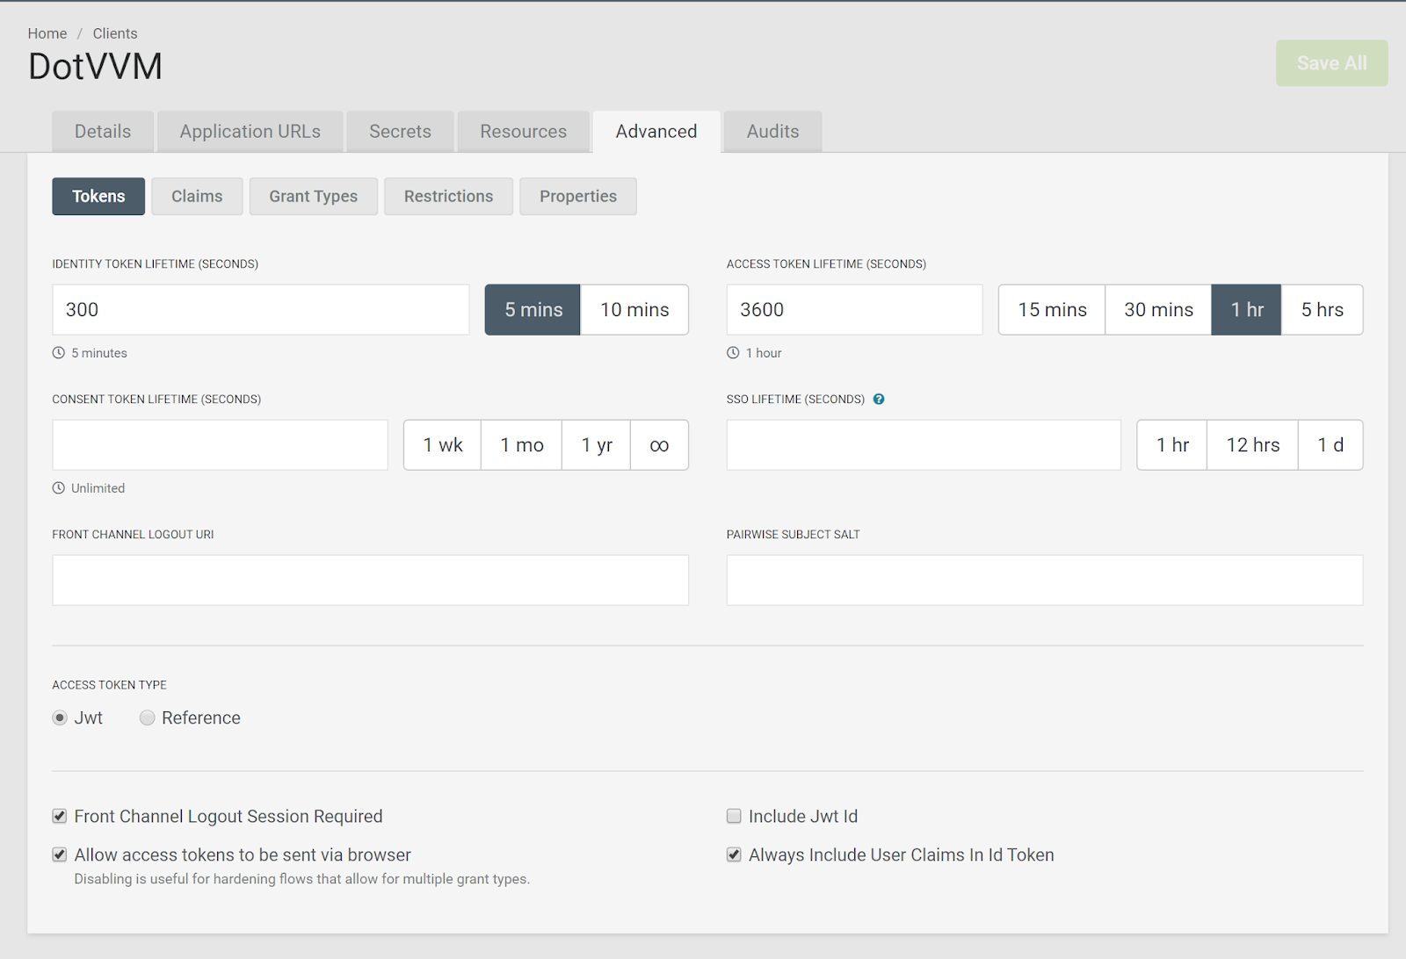Click the 'Access Token Type' label
1406x959 pixels.
[x=109, y=685]
